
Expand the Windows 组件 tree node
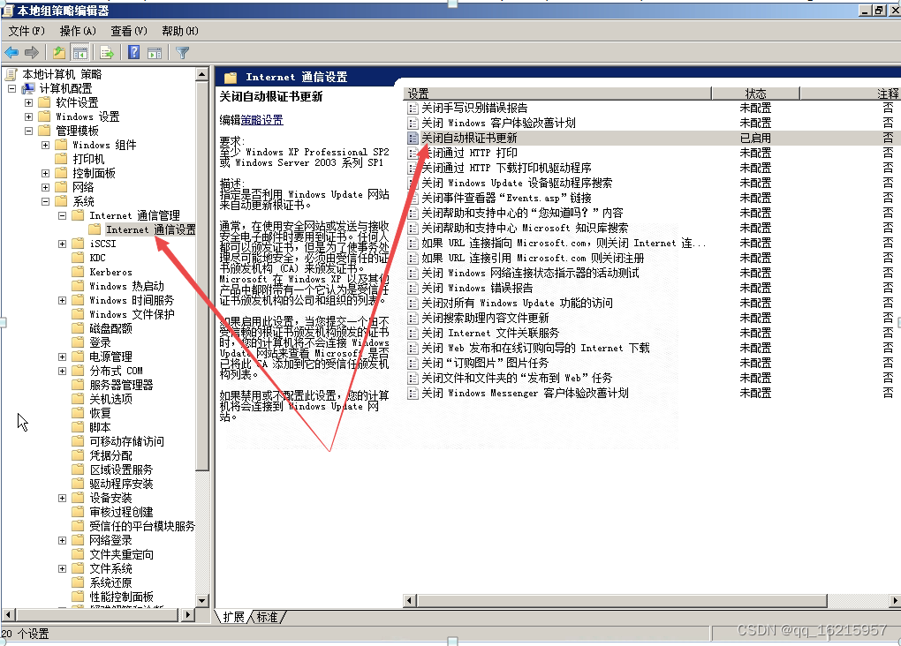tap(45, 146)
